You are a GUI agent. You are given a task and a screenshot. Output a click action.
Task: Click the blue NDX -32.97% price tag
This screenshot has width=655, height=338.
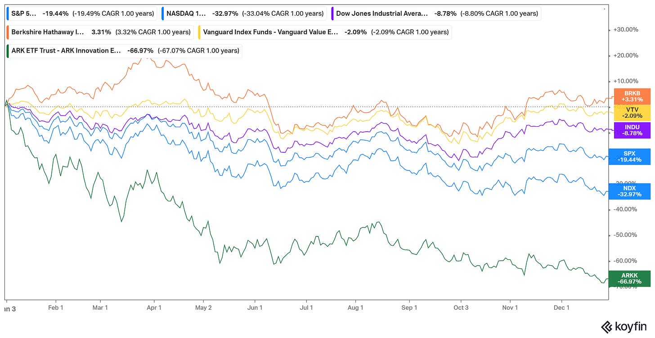pyautogui.click(x=629, y=191)
